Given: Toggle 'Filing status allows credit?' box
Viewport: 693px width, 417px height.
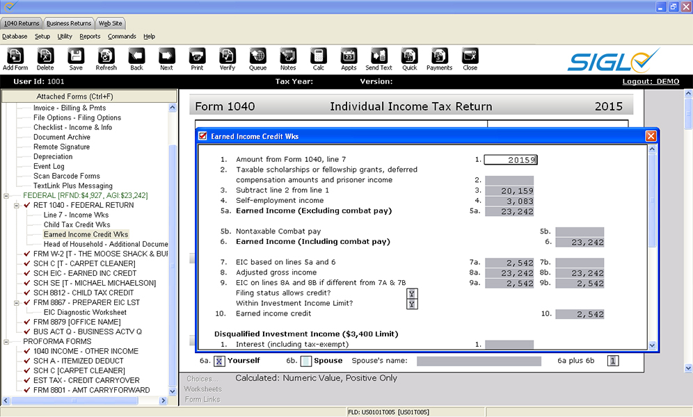Looking at the screenshot, I should 412,293.
